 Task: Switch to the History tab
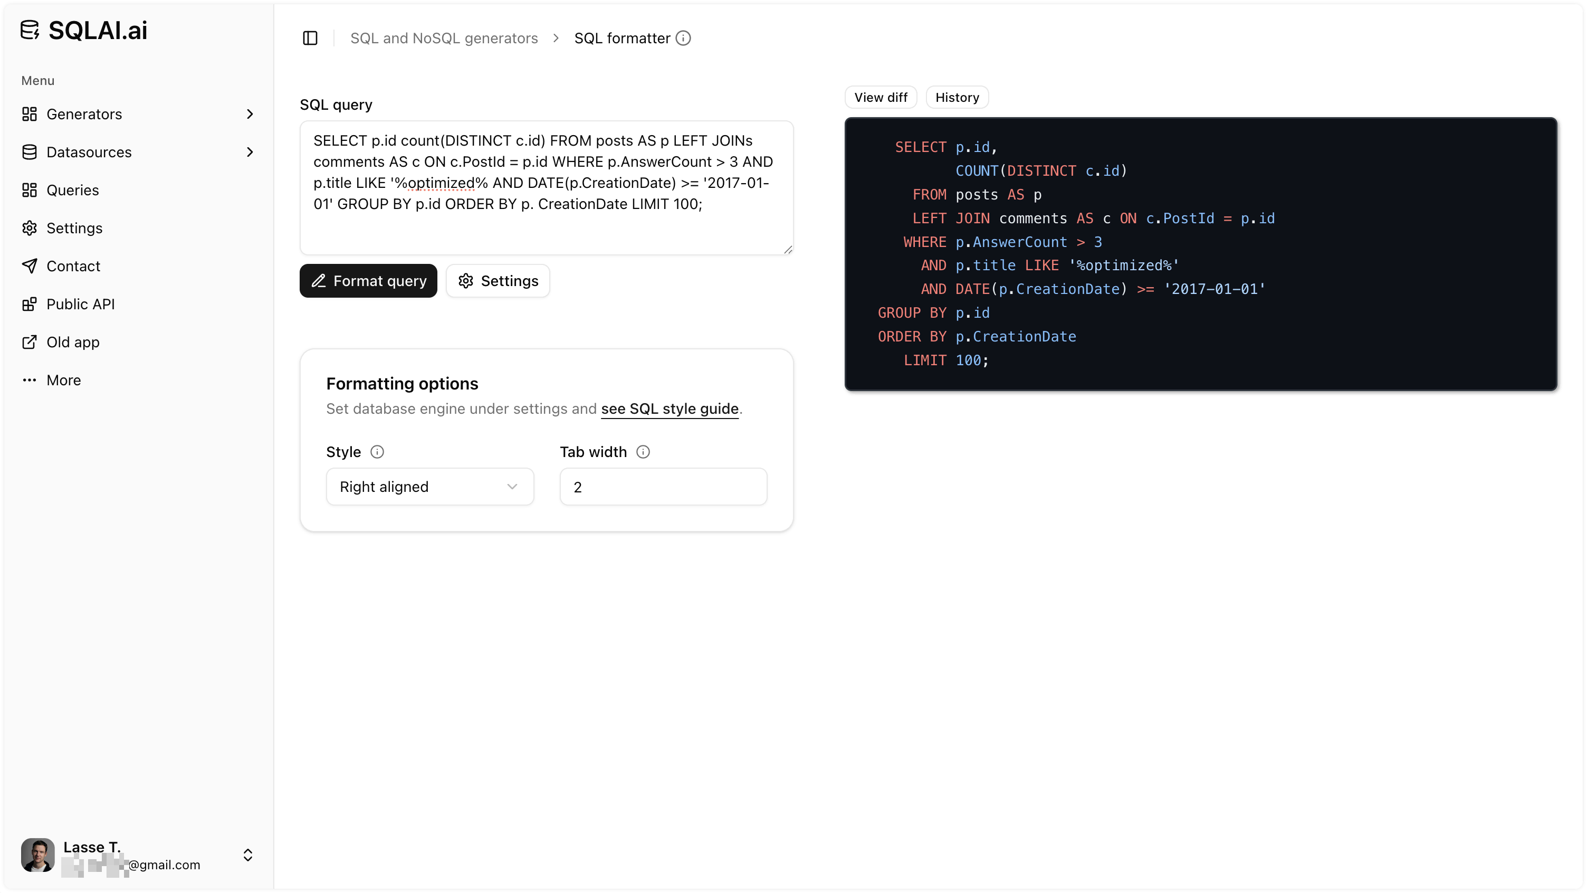957,97
